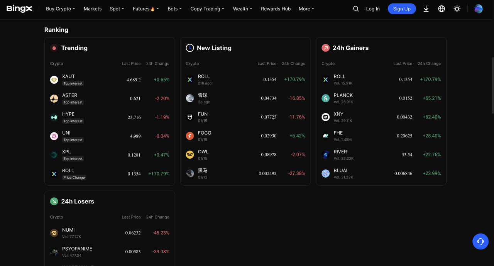
Task: Toggle light theme with sun icon
Action: click(457, 9)
